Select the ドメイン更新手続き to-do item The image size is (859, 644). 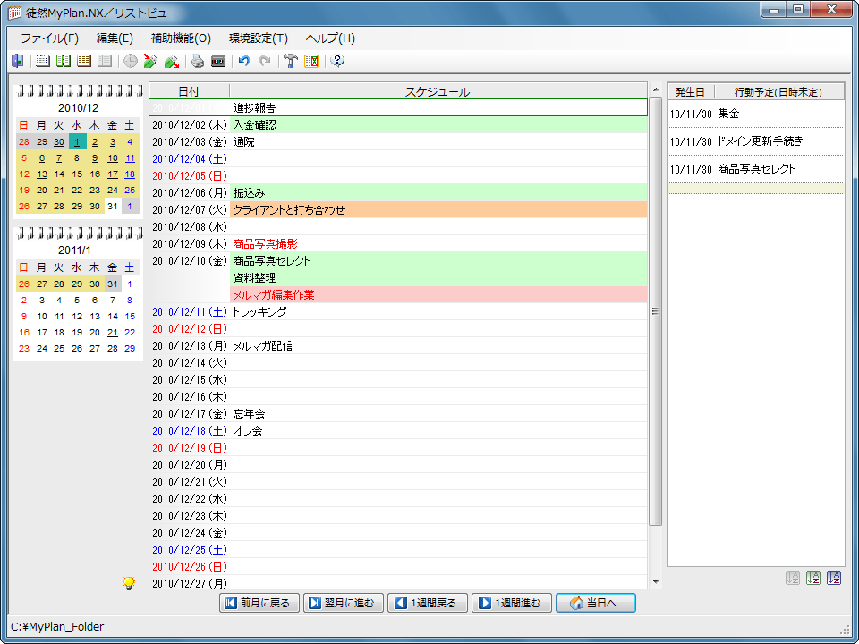760,141
